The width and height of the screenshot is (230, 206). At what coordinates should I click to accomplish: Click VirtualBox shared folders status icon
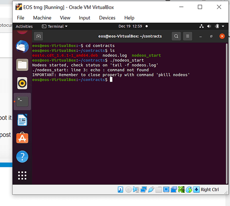tap(158, 190)
